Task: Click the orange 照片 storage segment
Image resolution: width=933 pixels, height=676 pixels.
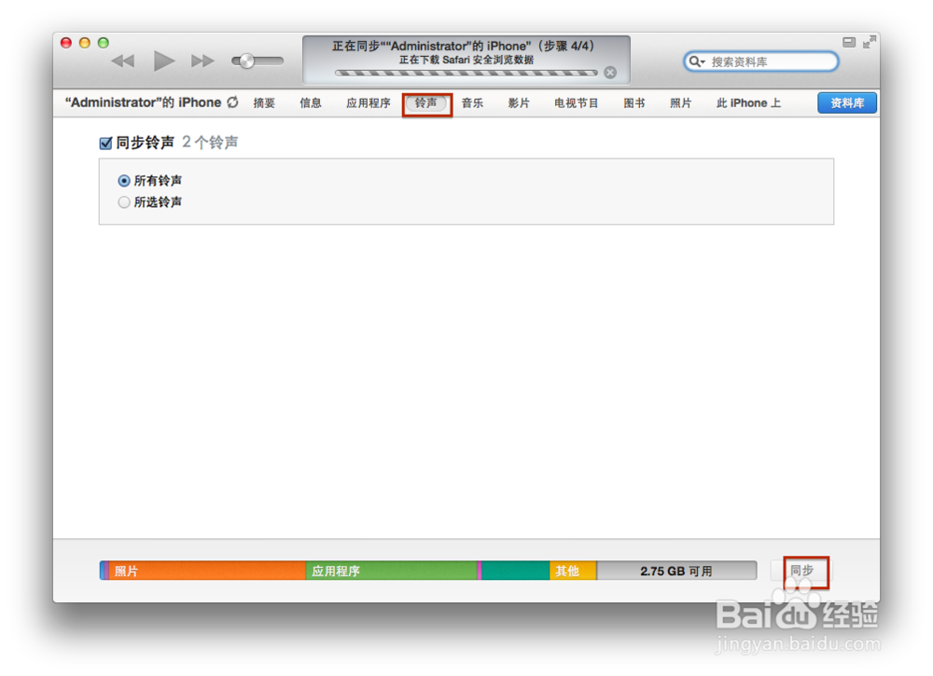Action: tap(207, 571)
